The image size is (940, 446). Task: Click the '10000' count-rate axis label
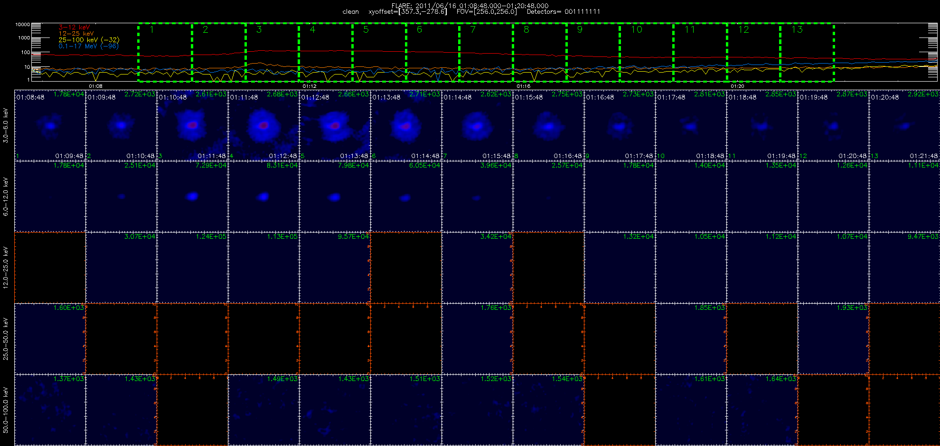point(23,24)
